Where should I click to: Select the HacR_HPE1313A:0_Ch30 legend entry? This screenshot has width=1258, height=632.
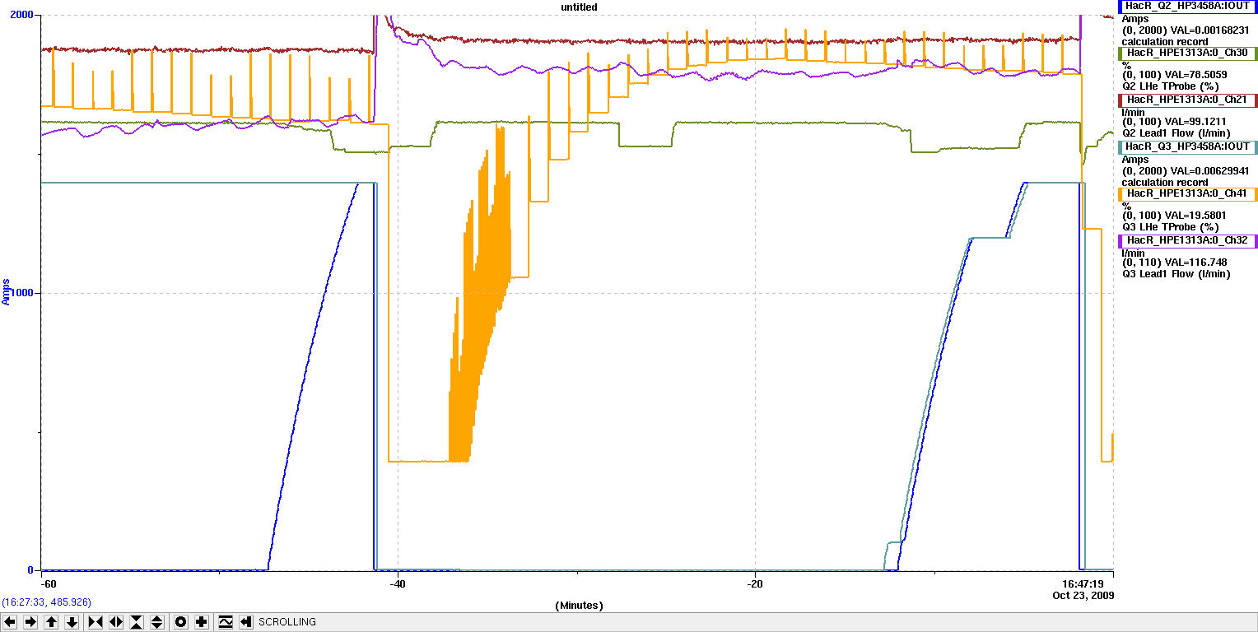(1187, 53)
